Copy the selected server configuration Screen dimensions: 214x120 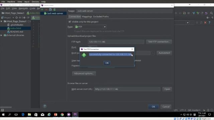[50, 10]
